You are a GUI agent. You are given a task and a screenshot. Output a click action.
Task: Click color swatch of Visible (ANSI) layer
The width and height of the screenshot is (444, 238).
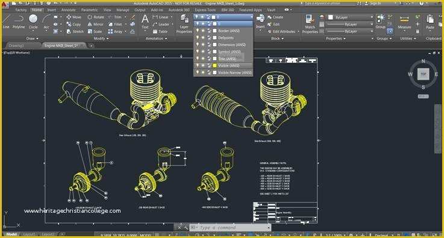click(214, 66)
